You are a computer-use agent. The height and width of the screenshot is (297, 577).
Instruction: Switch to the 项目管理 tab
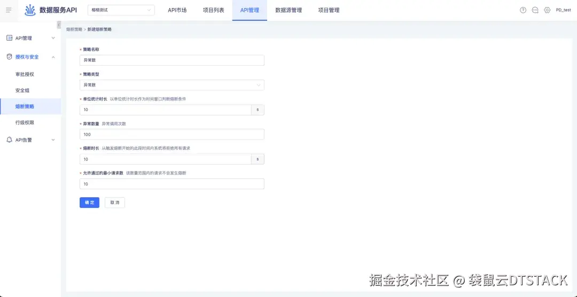pyautogui.click(x=329, y=10)
